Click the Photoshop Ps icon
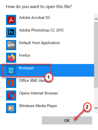 point(11,32)
